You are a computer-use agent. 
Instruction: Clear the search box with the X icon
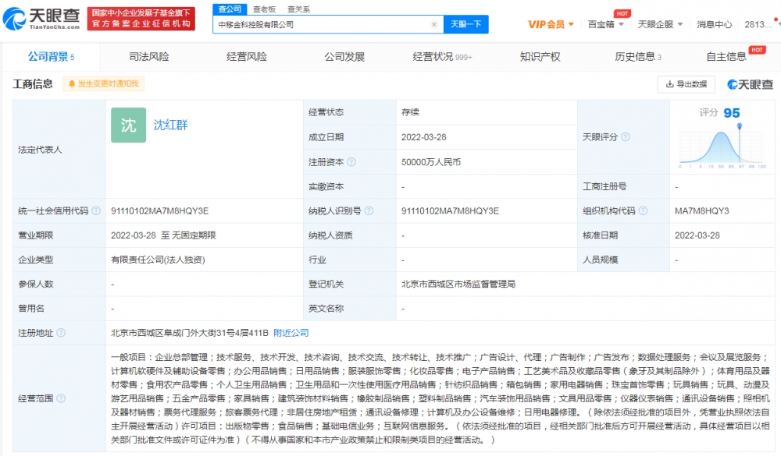pos(433,24)
